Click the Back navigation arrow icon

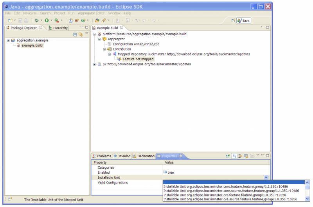point(144,20)
